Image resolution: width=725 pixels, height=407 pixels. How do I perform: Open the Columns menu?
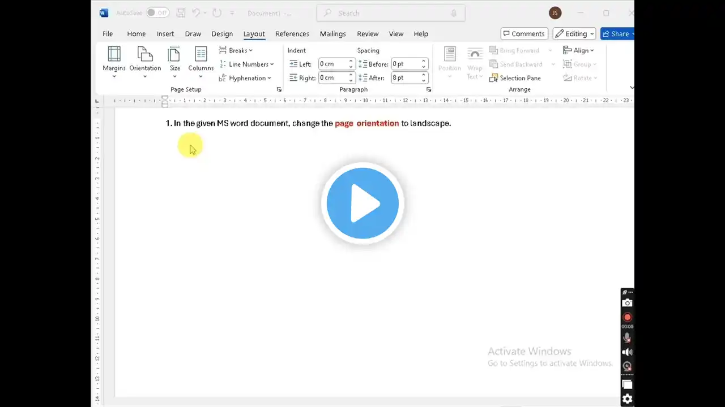201,62
